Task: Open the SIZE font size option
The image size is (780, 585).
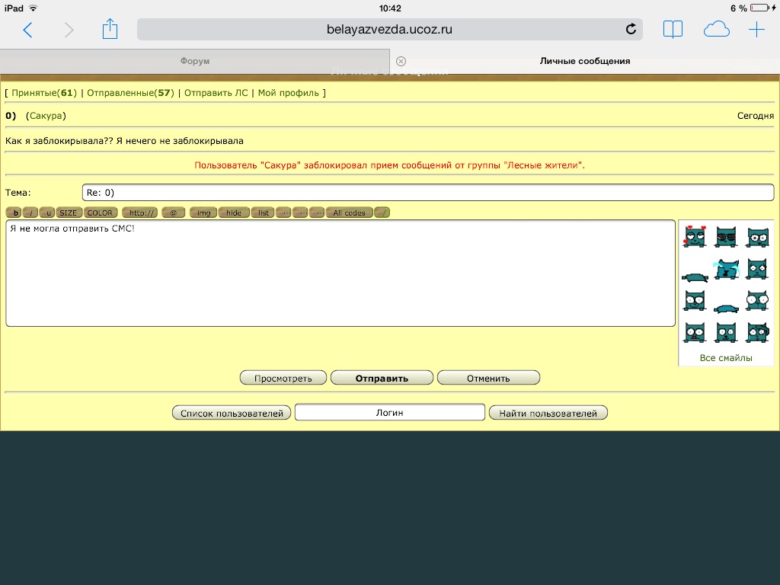Action: (69, 213)
